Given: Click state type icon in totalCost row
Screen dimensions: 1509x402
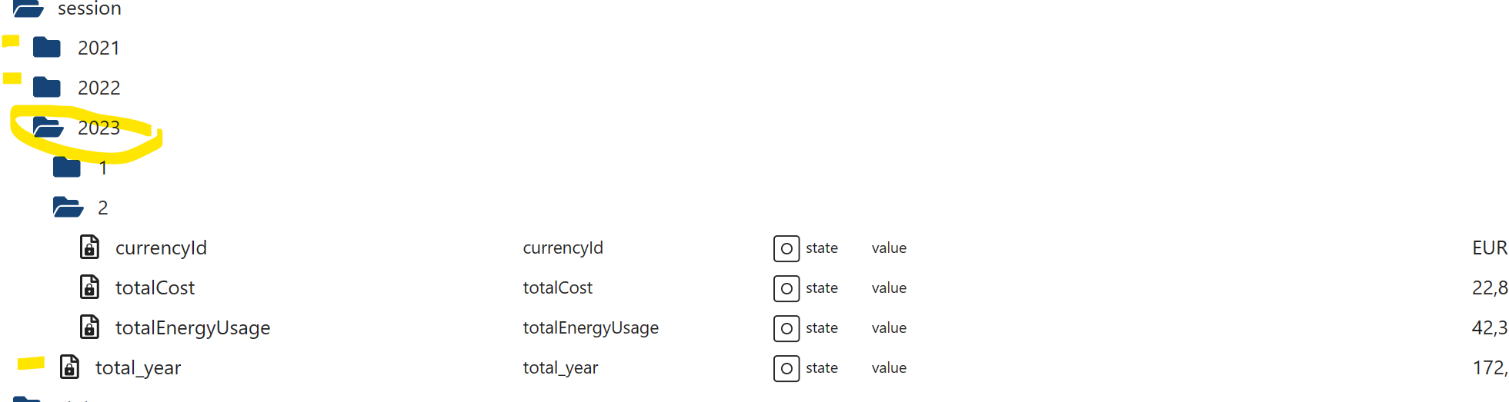Looking at the screenshot, I should point(786,288).
